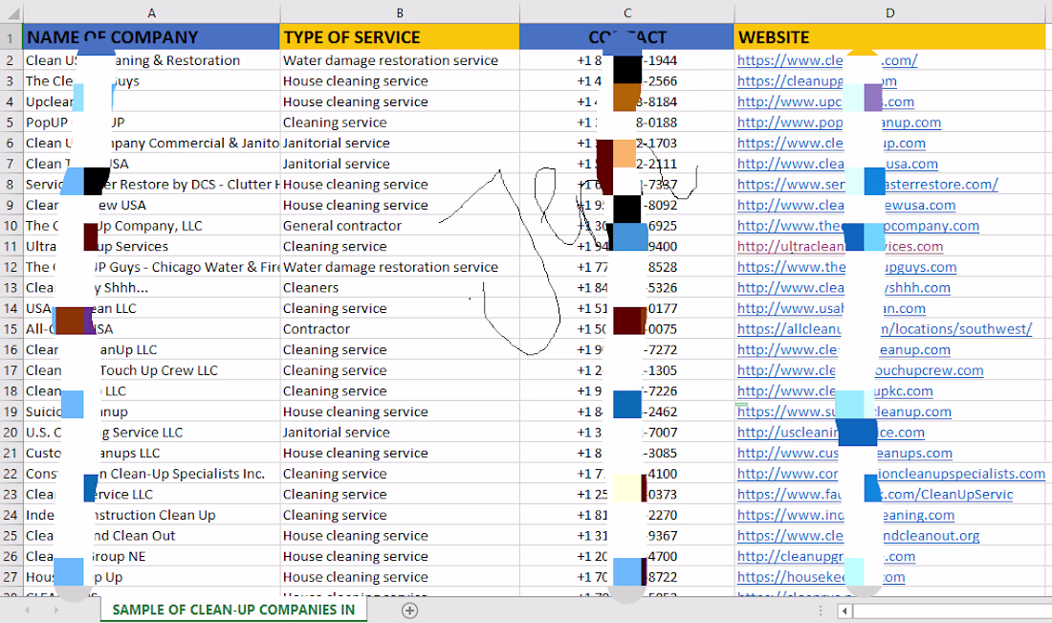Click the company cell ending struction Clean Up
Screen dimensions: 1052x623
click(x=152, y=515)
